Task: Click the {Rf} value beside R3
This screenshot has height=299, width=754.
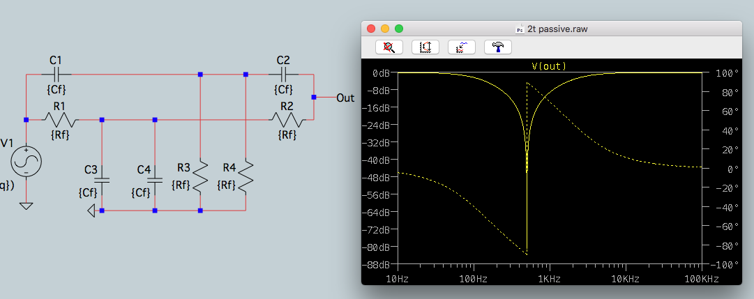Action: point(181,185)
